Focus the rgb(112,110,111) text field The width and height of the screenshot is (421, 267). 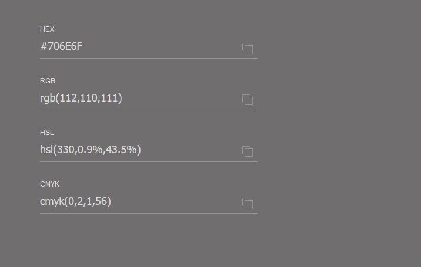[81, 98]
